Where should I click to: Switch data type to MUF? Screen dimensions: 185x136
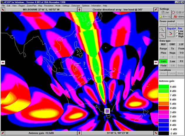pyautogui.click(x=163, y=44)
